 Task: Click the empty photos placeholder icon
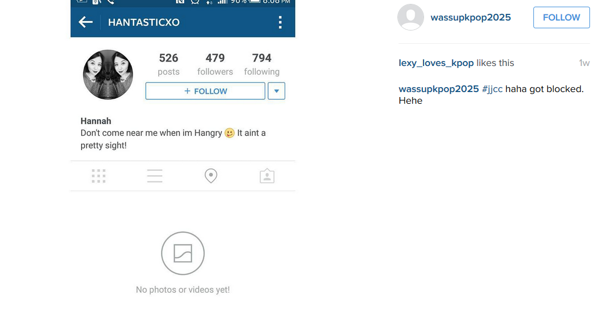tap(183, 253)
